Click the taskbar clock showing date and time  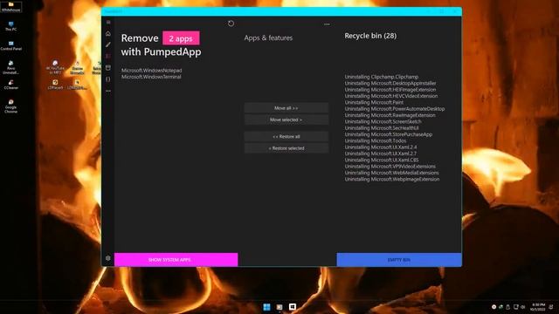[x=538, y=307]
